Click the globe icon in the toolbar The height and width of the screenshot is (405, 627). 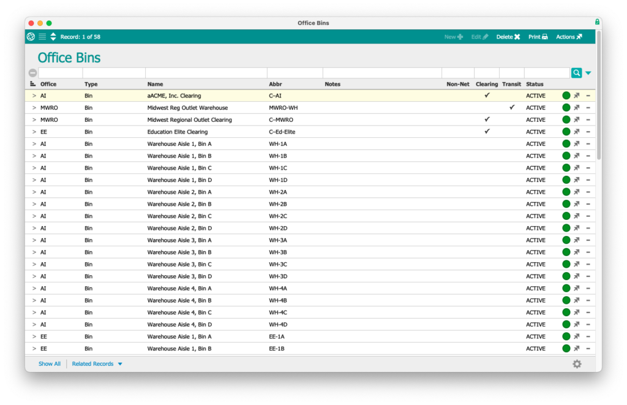pyautogui.click(x=30, y=36)
